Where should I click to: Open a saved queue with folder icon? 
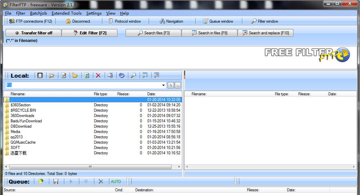(41, 181)
